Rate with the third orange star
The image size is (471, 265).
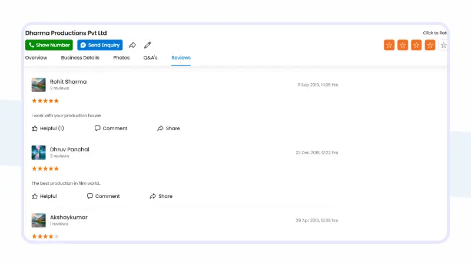coord(416,45)
